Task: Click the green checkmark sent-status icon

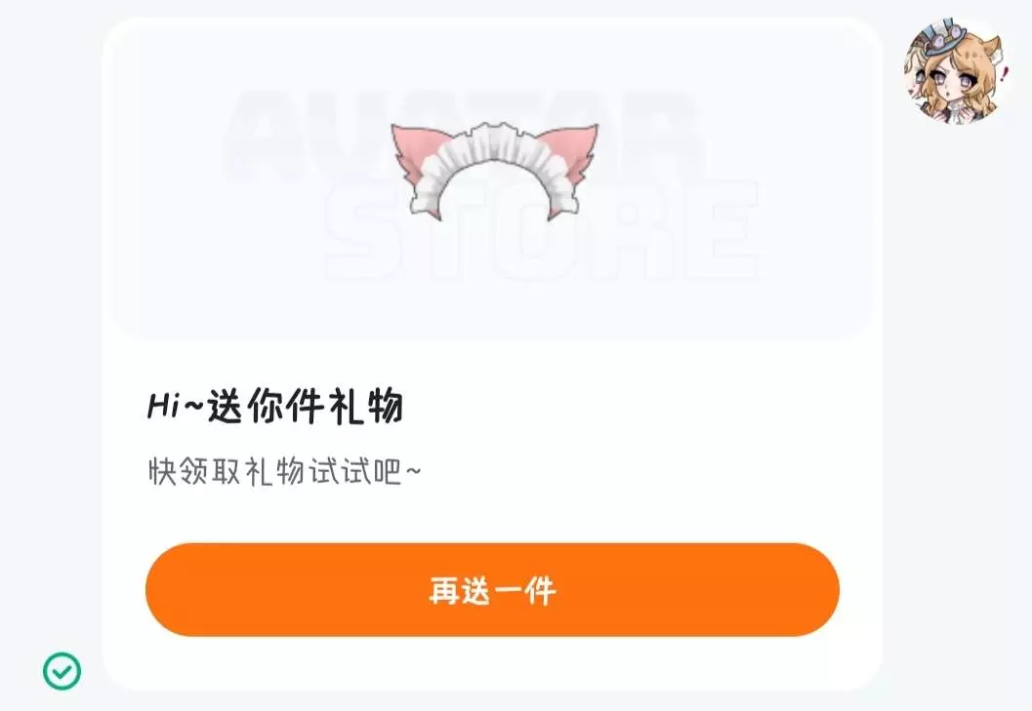Action: (x=62, y=671)
